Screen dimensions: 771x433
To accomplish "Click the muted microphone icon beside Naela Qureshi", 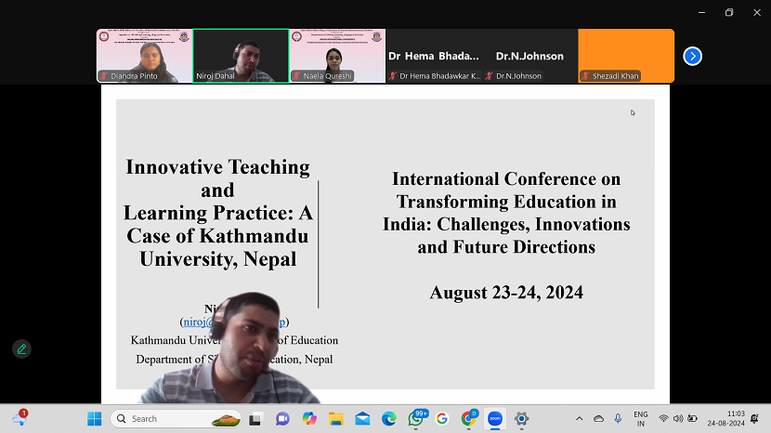I will click(x=296, y=76).
